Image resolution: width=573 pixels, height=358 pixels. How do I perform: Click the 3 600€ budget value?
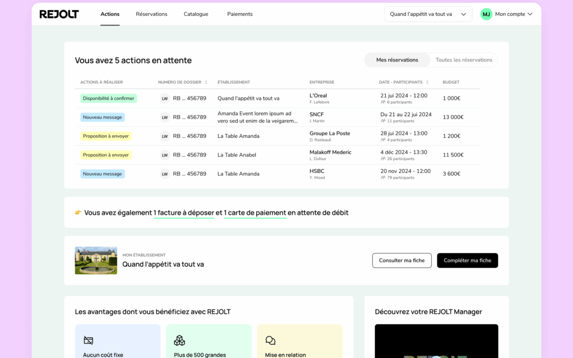pos(452,174)
